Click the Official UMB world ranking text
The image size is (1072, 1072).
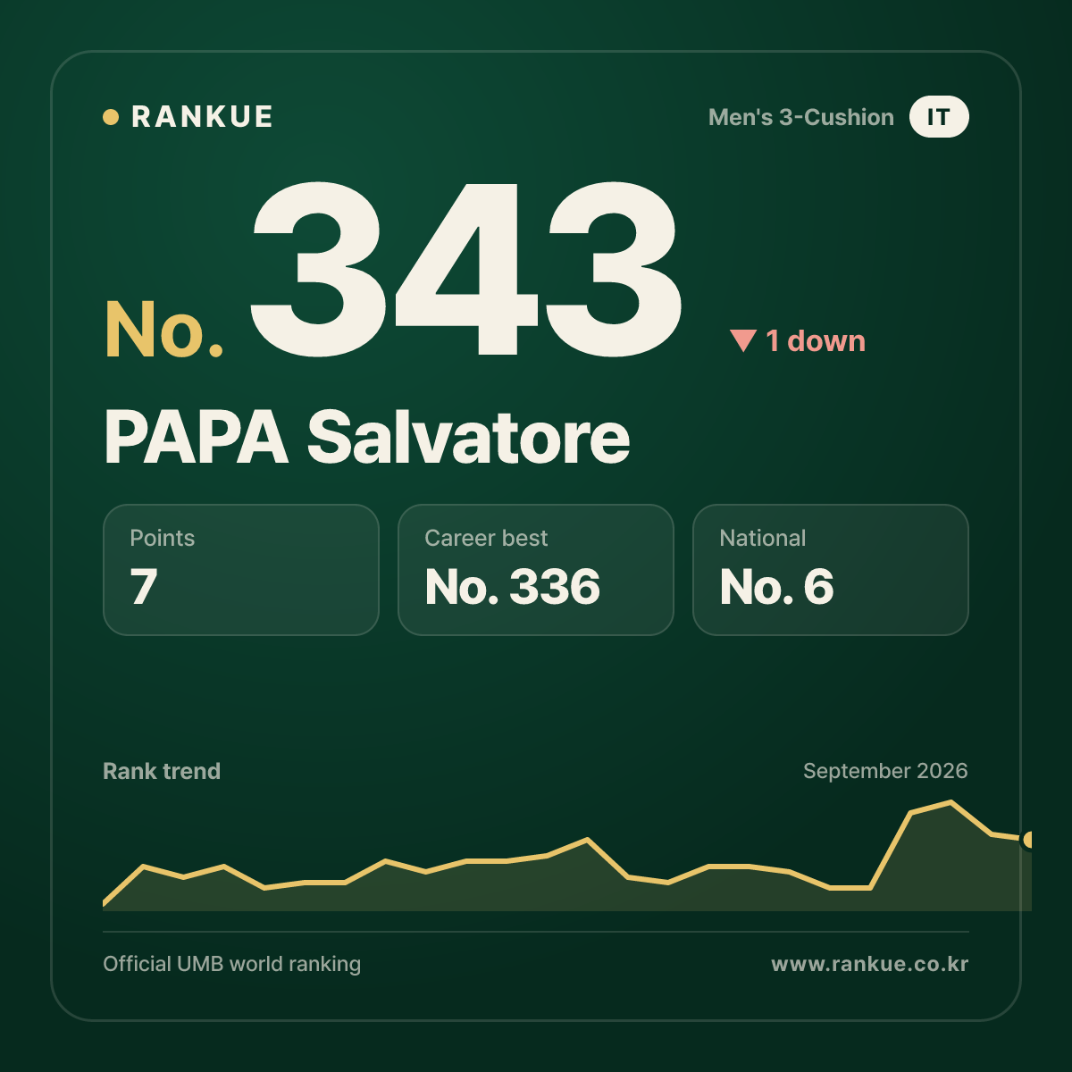click(232, 964)
